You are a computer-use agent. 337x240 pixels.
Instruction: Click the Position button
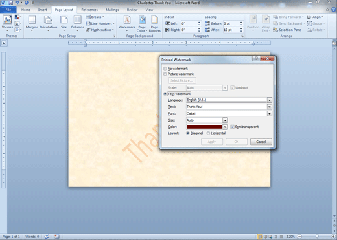(x=253, y=23)
